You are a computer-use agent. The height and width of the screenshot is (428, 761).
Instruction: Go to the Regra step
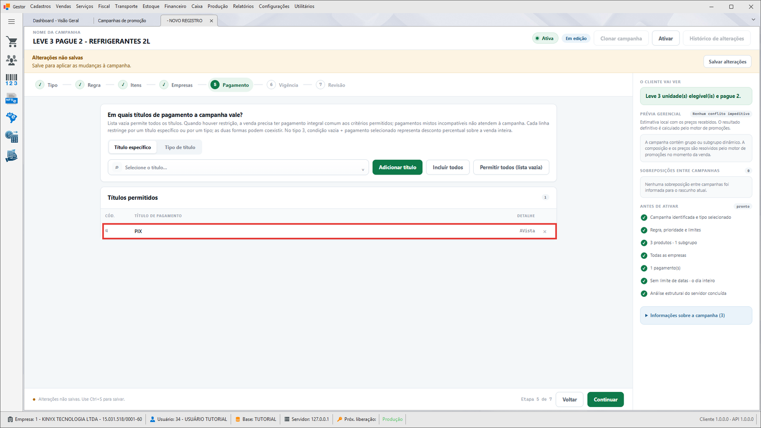(x=88, y=85)
